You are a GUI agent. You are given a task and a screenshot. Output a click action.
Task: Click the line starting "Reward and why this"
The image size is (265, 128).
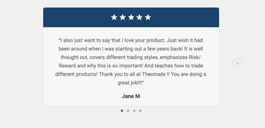(131, 66)
